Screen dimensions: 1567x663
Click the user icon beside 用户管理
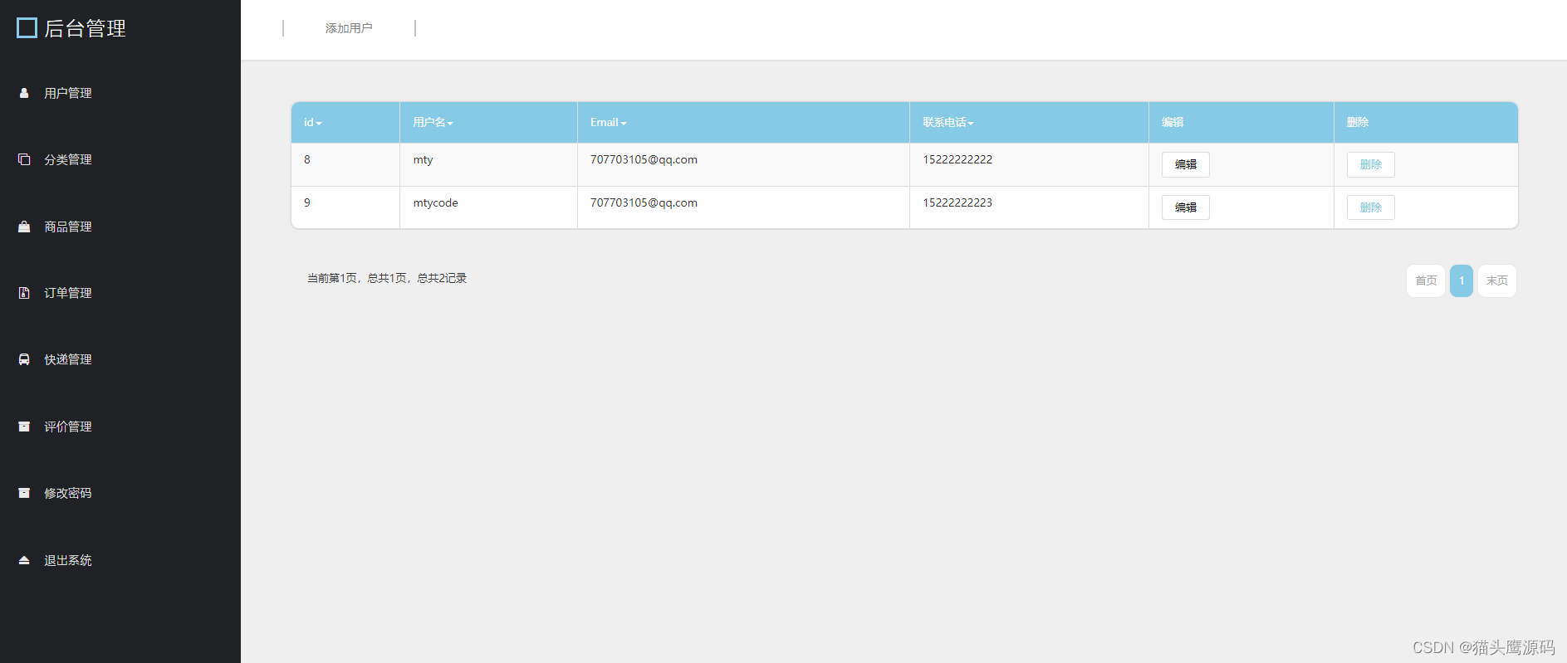[24, 93]
